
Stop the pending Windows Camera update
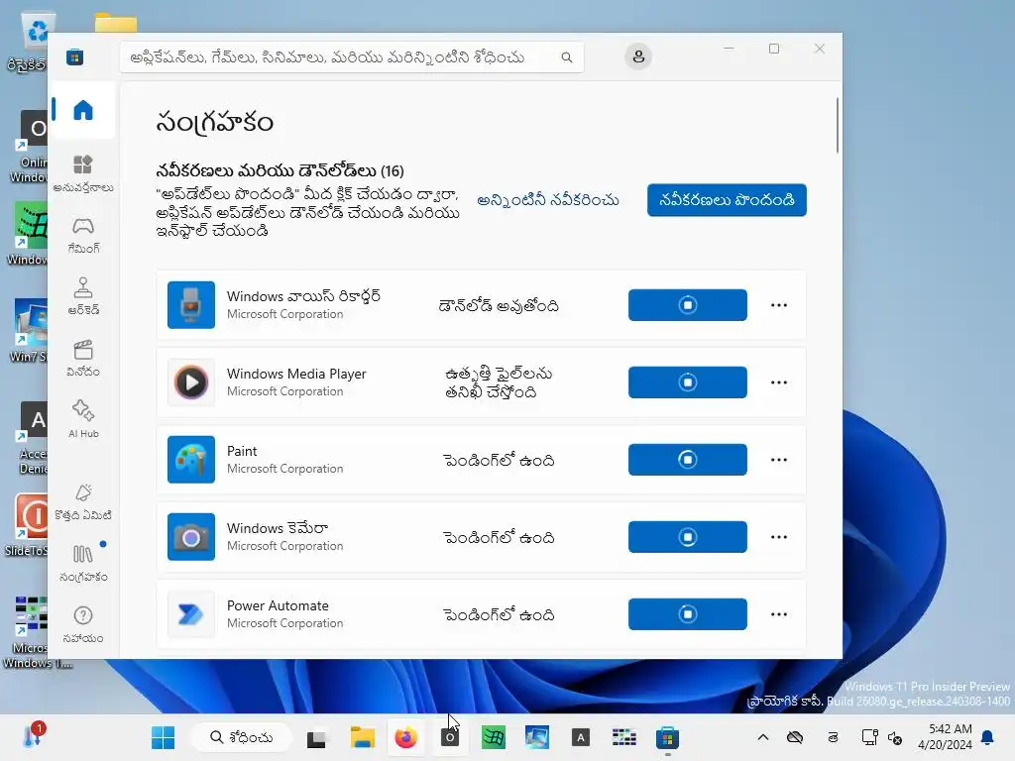[688, 537]
